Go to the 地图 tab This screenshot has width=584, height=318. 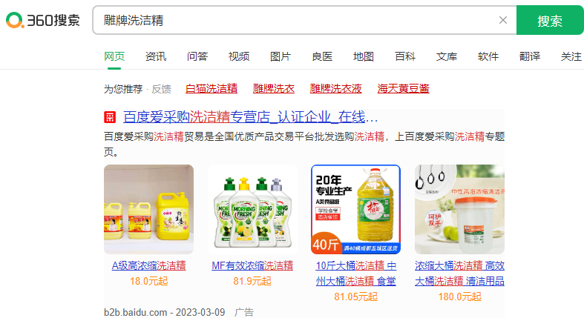364,56
